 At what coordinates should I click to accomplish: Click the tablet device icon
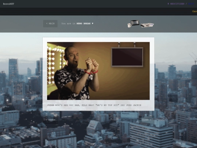click(135, 23)
